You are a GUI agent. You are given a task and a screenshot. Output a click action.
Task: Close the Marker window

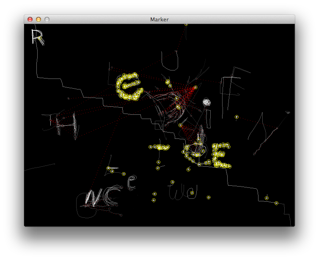(30, 19)
